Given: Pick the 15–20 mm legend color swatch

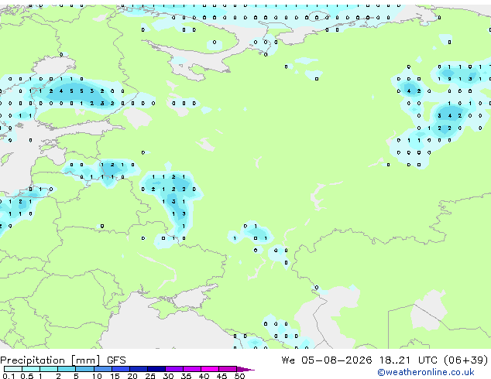Looking at the screenshot, I should coord(120,369).
